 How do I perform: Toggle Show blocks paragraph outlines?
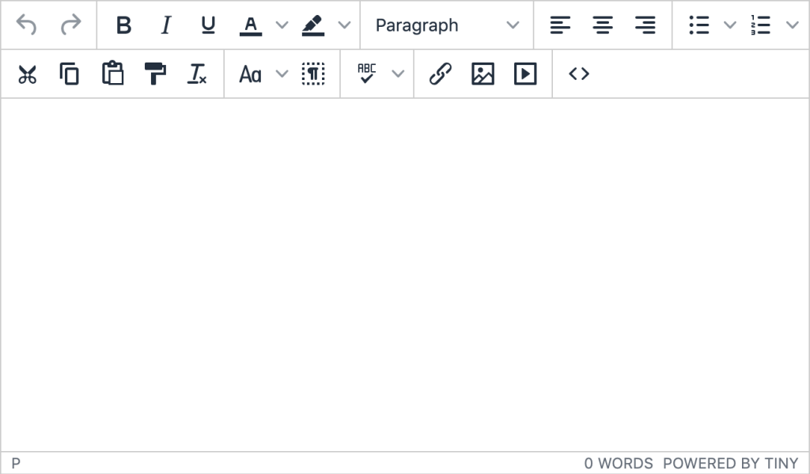tap(313, 74)
